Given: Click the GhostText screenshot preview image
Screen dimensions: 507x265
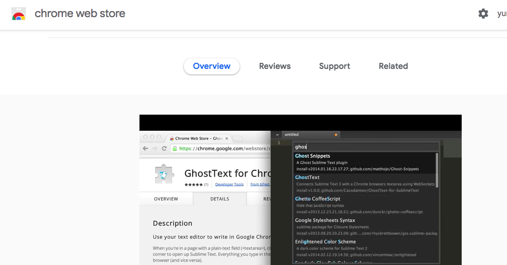Looking at the screenshot, I should pyautogui.click(x=301, y=190).
